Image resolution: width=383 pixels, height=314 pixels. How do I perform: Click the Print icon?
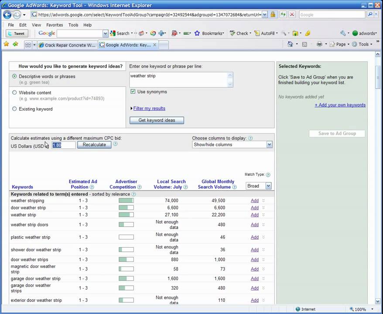319,44
